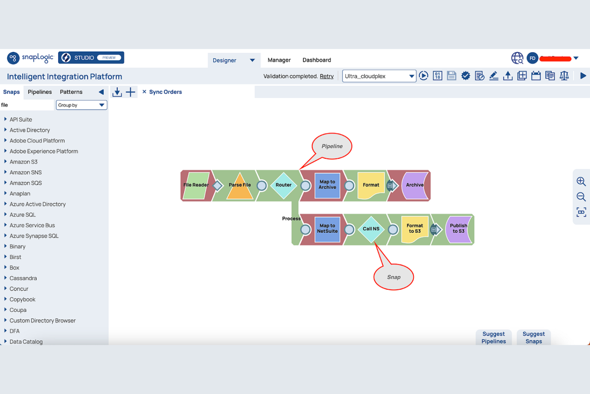Select the Format to S3 snap
This screenshot has width=590, height=394.
coord(415,229)
